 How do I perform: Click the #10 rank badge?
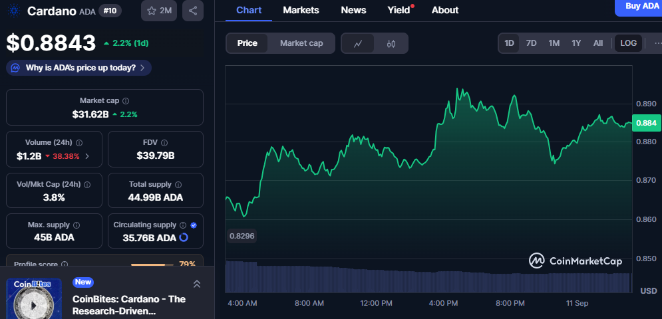tap(110, 11)
